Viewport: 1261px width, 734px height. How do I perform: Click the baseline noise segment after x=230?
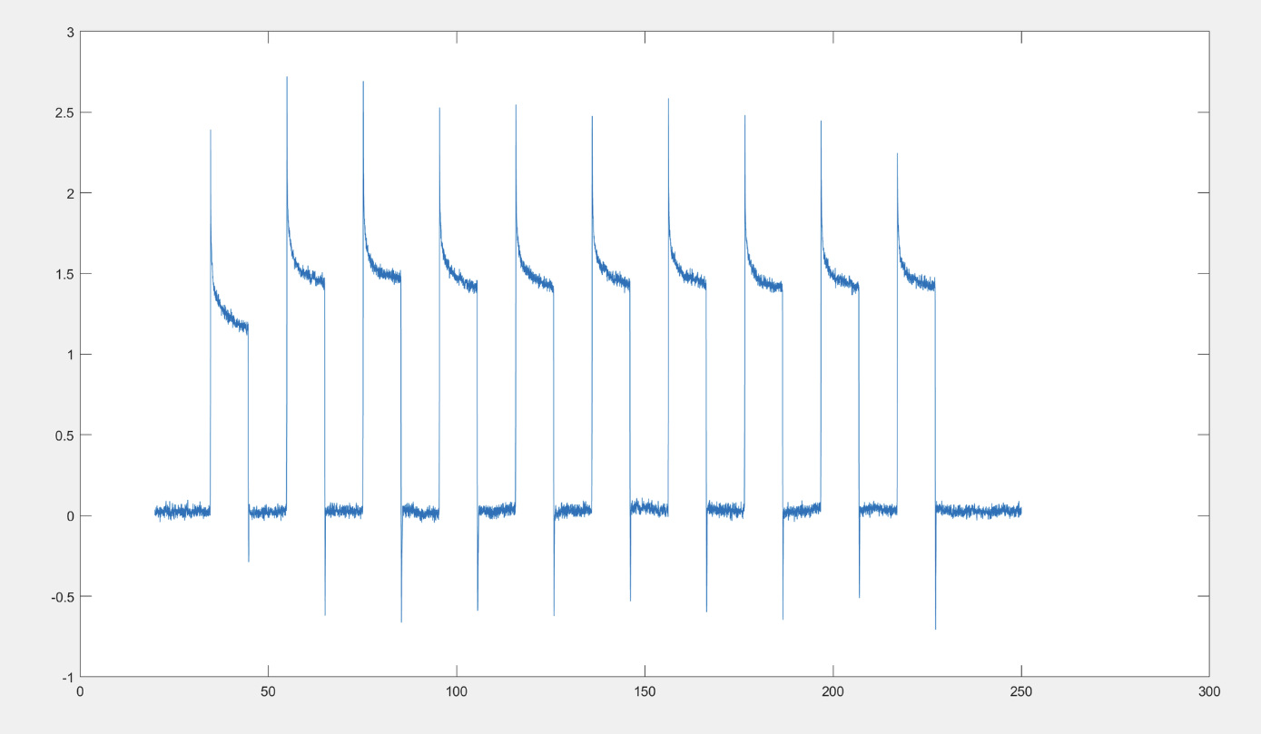click(980, 510)
